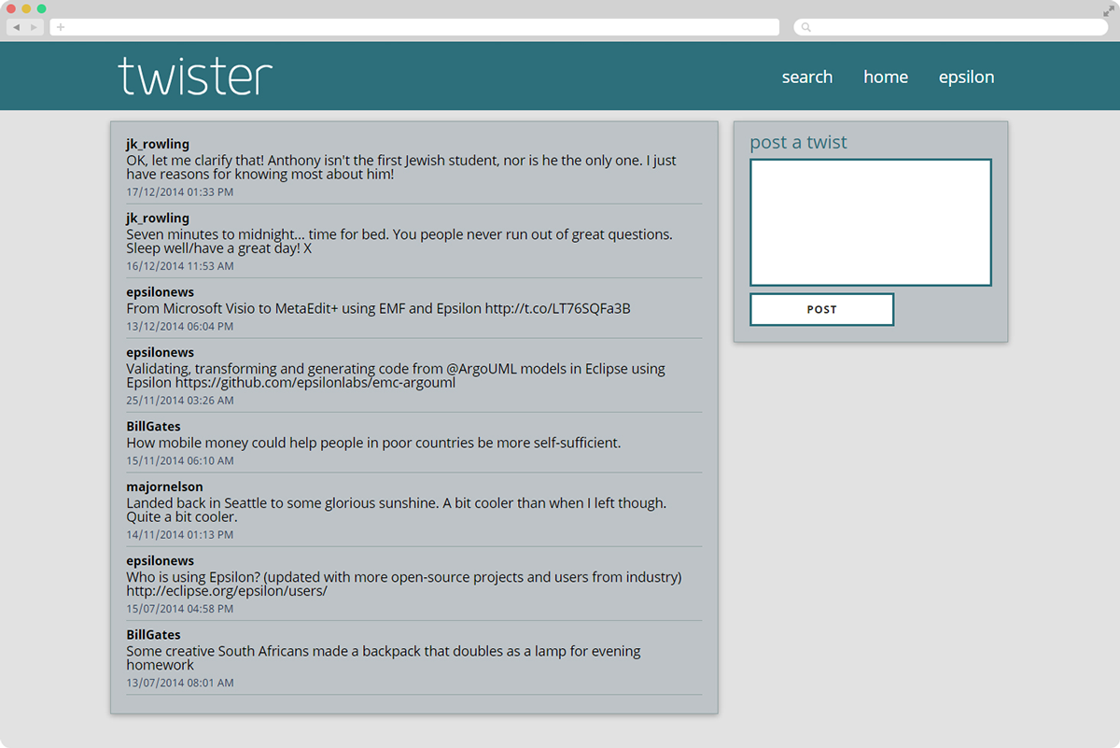Click the browser forward navigation arrow
This screenshot has width=1120, height=748.
[x=35, y=27]
